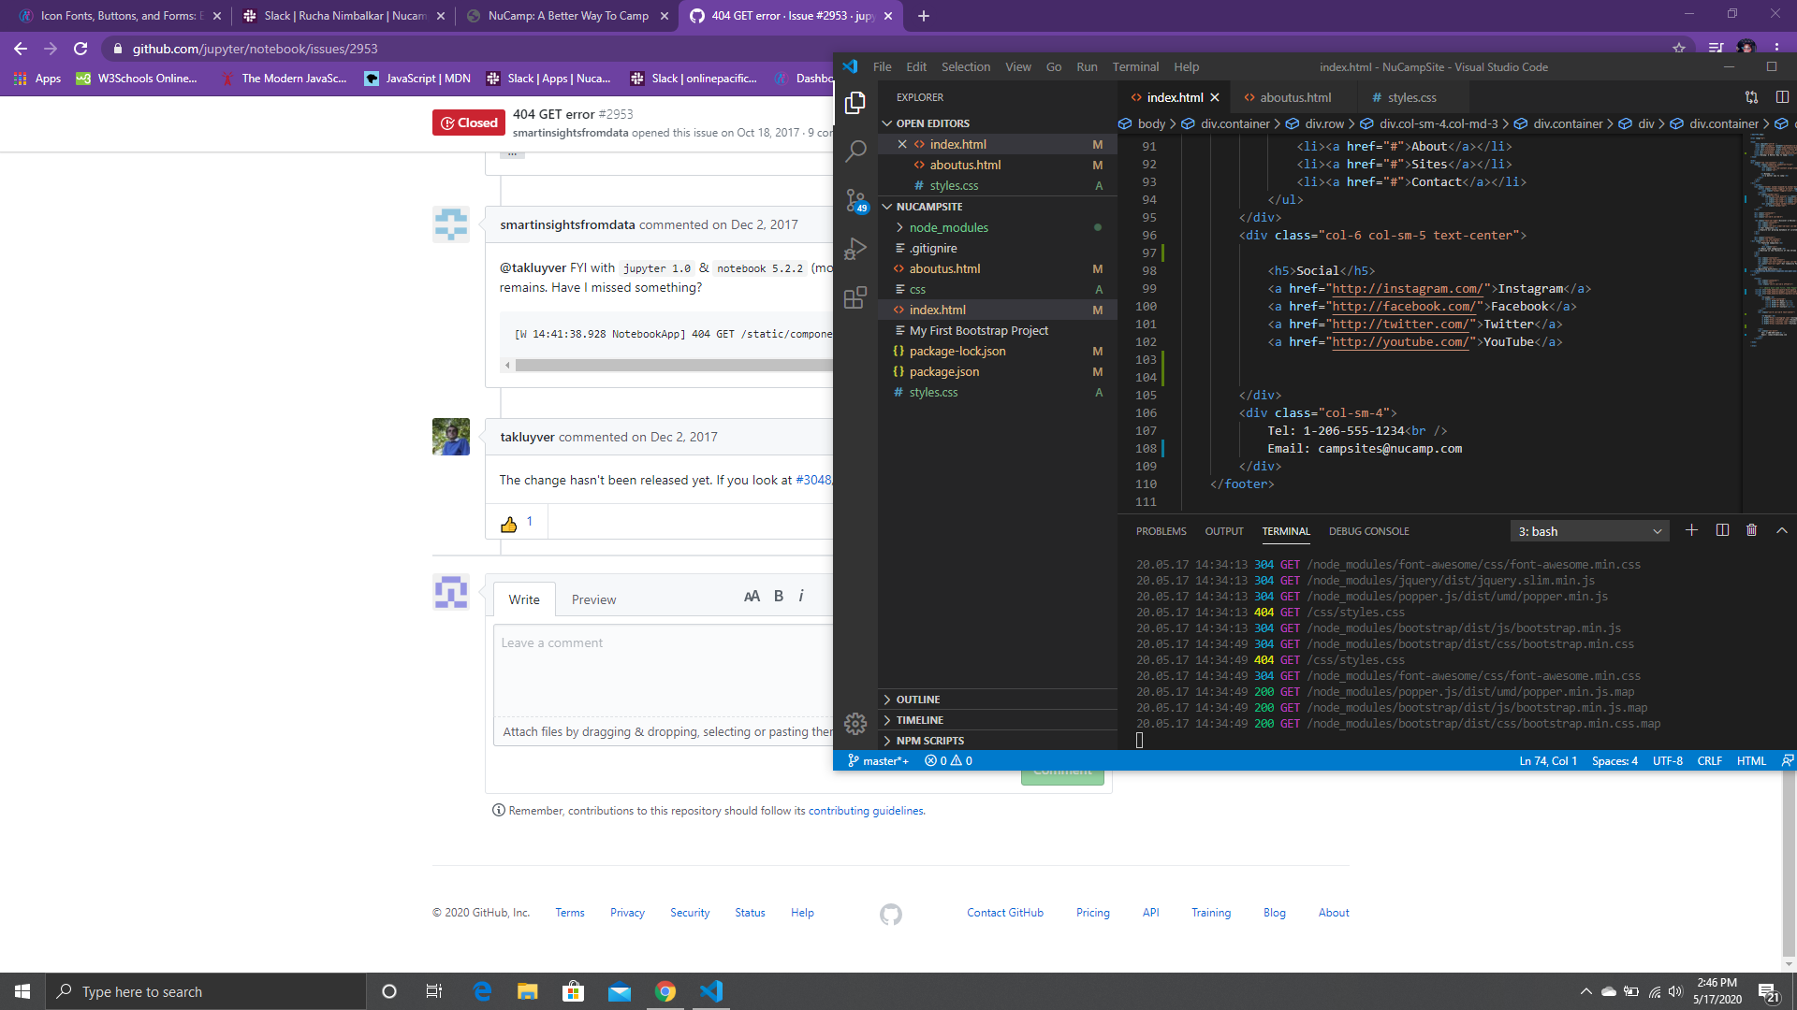The image size is (1797, 1010).
Task: Kill the terminal with trash icon
Action: (x=1752, y=530)
